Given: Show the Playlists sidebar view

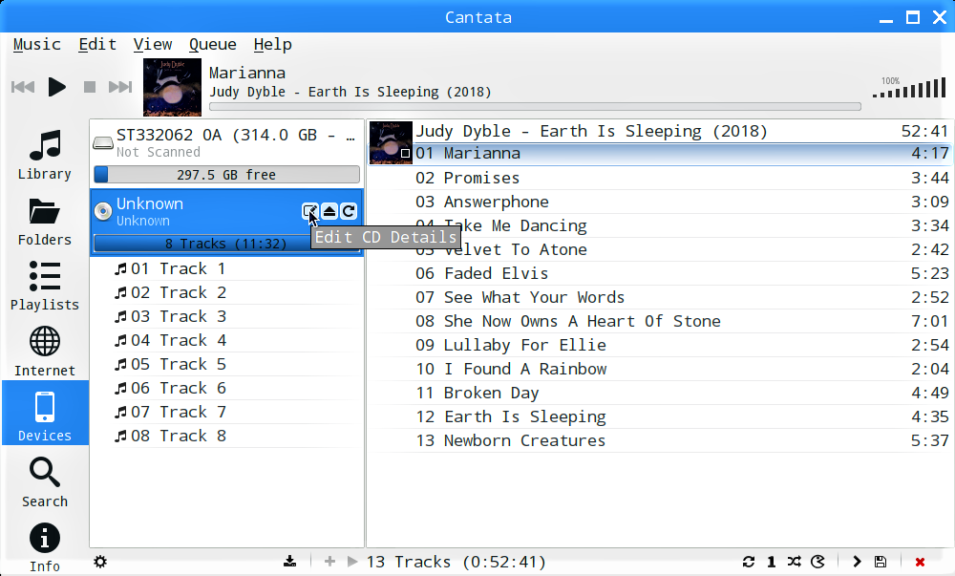Looking at the screenshot, I should click(45, 287).
